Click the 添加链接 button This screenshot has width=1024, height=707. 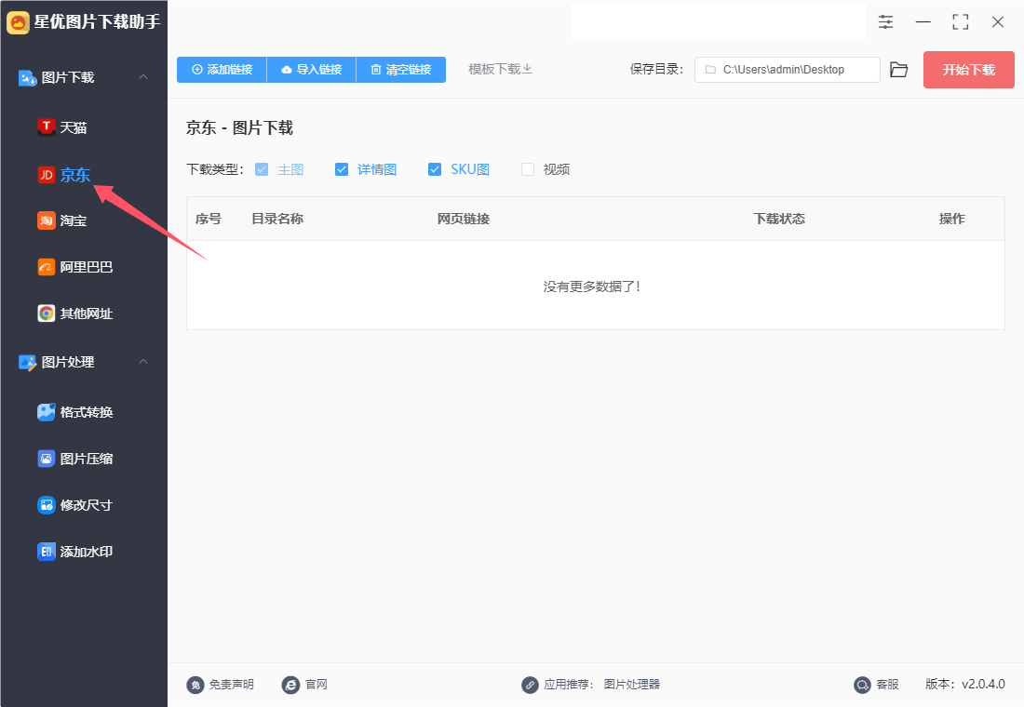[222, 69]
